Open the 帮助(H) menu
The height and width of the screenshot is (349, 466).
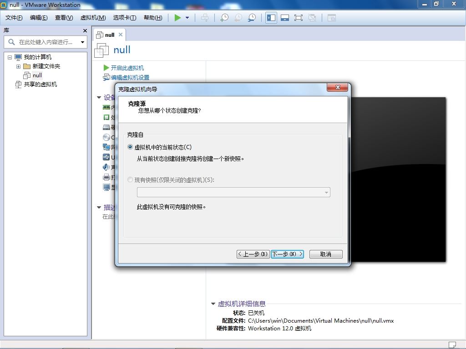(153, 18)
